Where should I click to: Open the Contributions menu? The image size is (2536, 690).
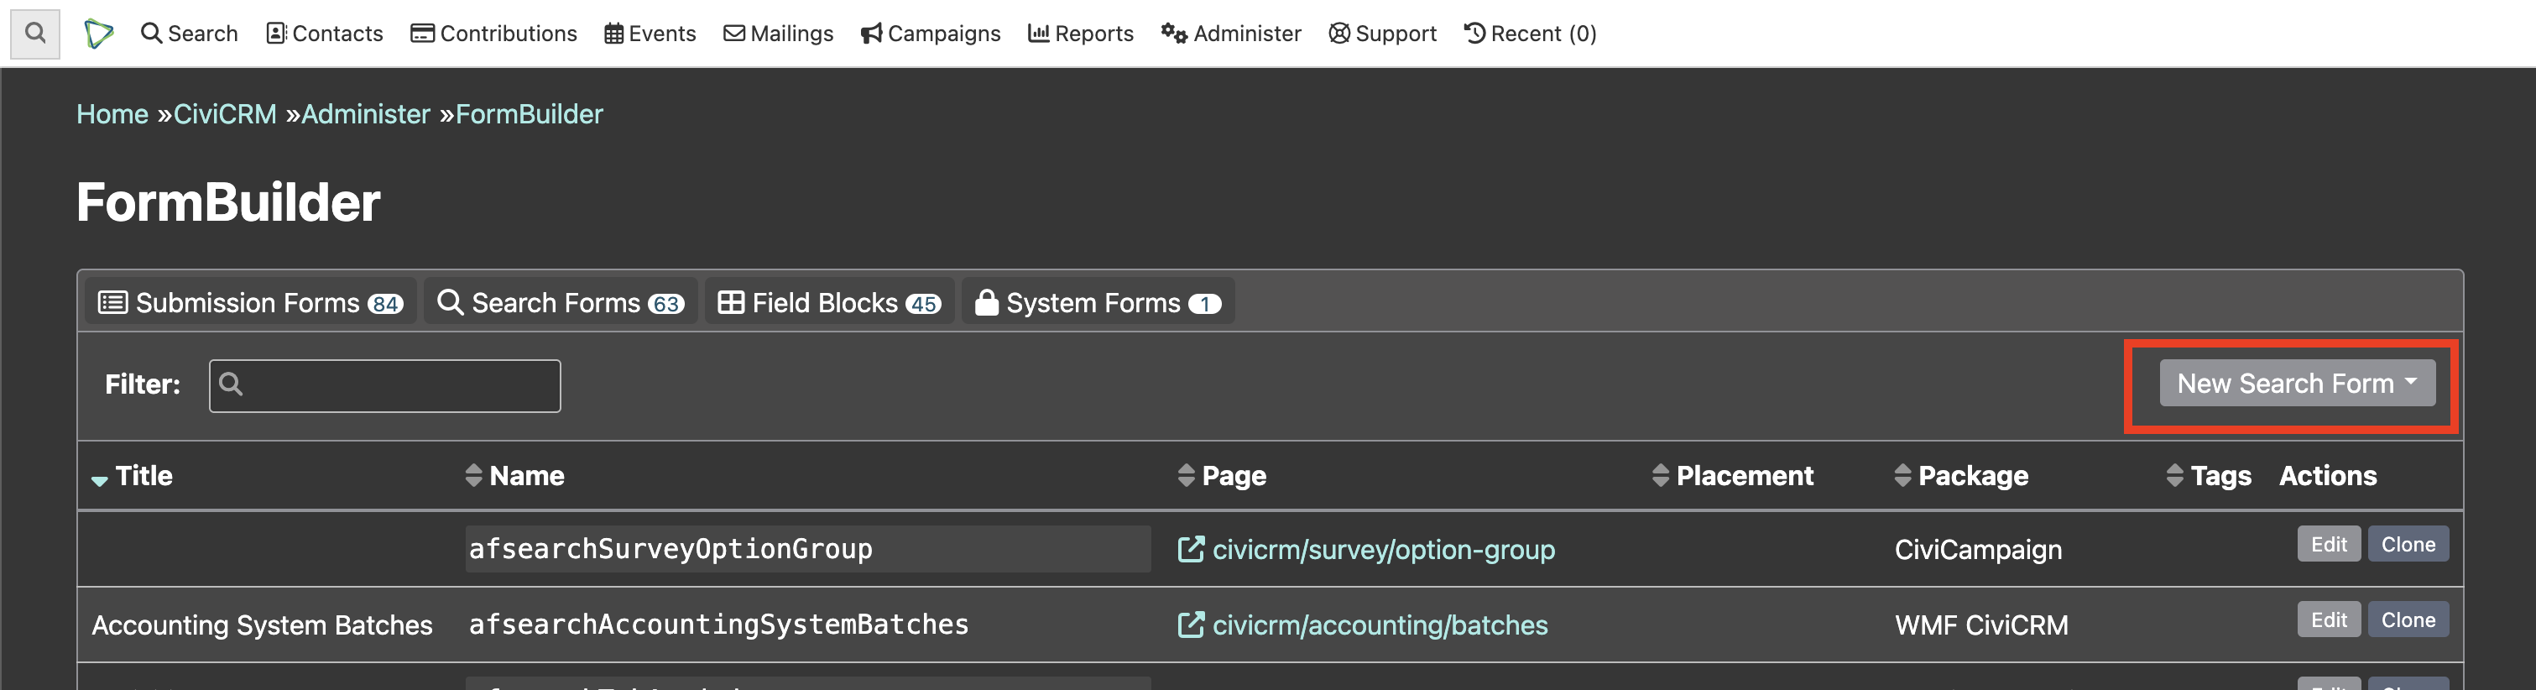[x=493, y=34]
